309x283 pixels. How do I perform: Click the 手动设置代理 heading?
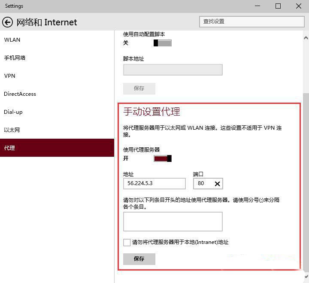(151, 111)
